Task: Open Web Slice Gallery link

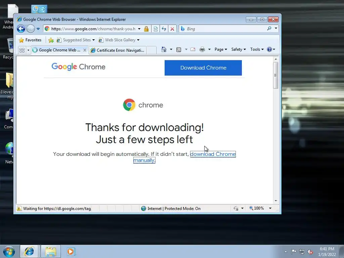Action: tap(119, 40)
